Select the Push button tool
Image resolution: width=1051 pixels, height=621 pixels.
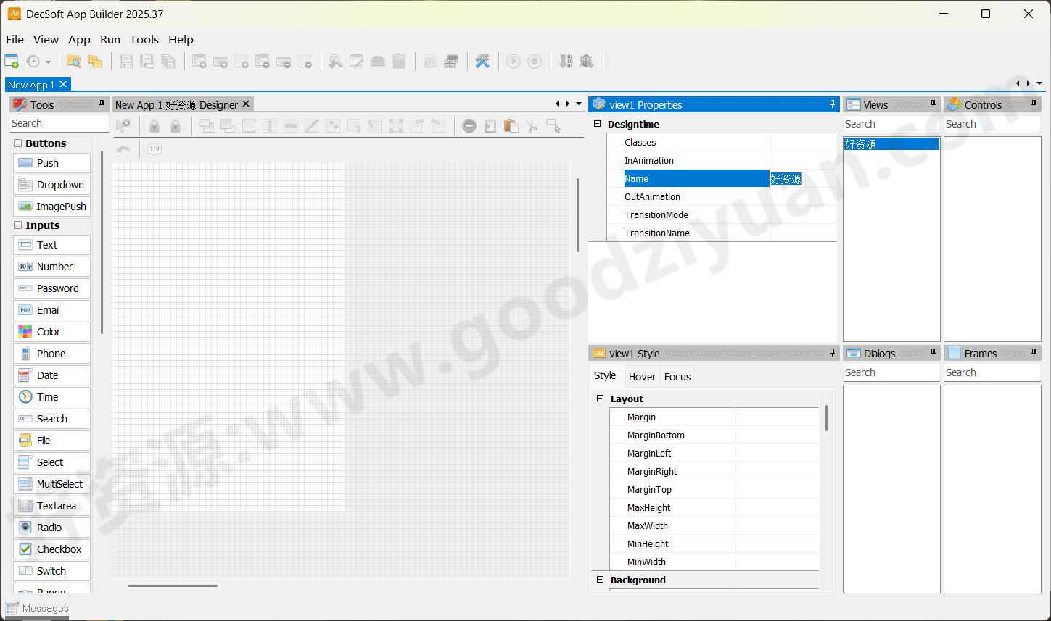(51, 162)
